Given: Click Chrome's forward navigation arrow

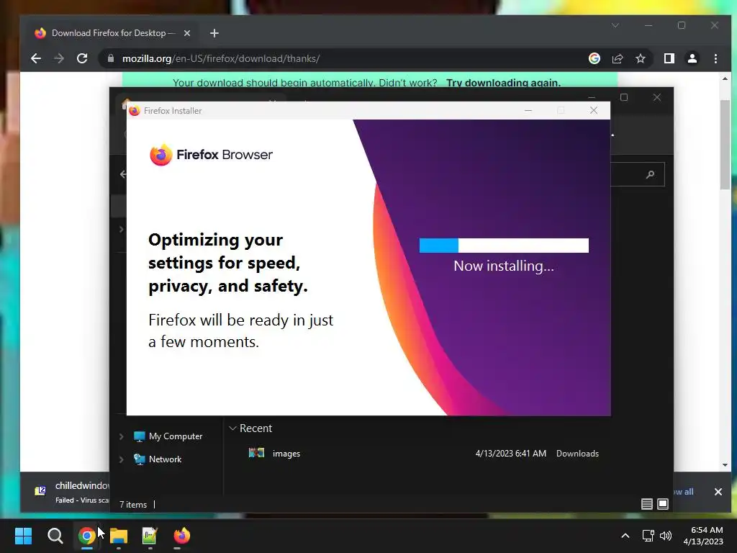Looking at the screenshot, I should 59,58.
